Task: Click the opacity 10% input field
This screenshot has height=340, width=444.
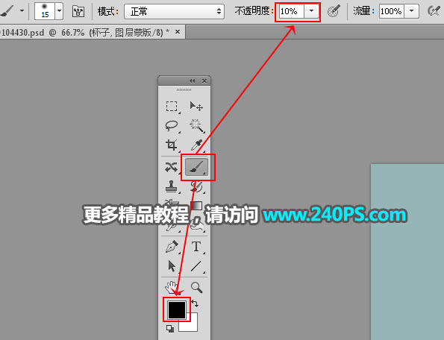Action: (x=292, y=11)
